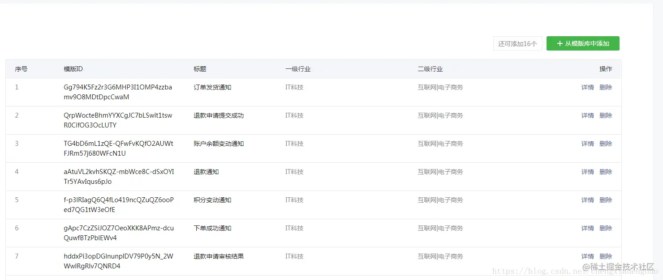663x280 pixels.
Task: Click the title 退款申请提交成功
Action: click(x=219, y=115)
